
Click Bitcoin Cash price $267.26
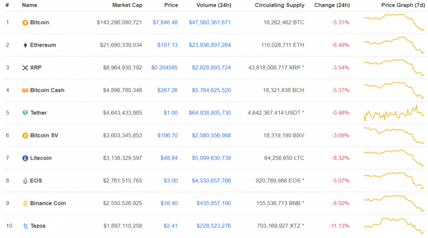(x=167, y=90)
